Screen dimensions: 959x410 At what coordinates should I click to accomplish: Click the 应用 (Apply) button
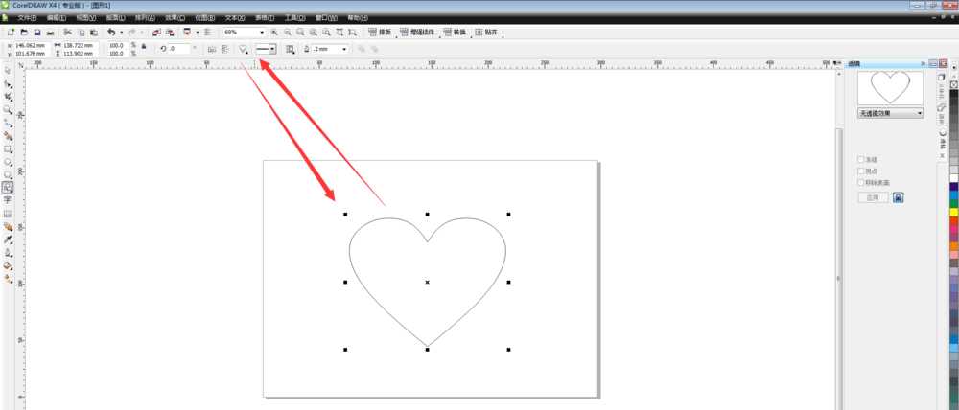(x=872, y=197)
